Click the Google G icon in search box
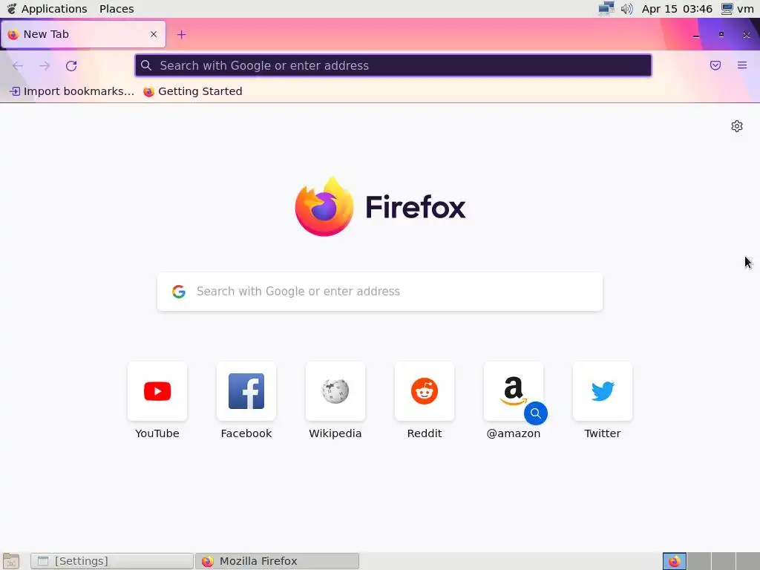760x570 pixels. click(179, 291)
